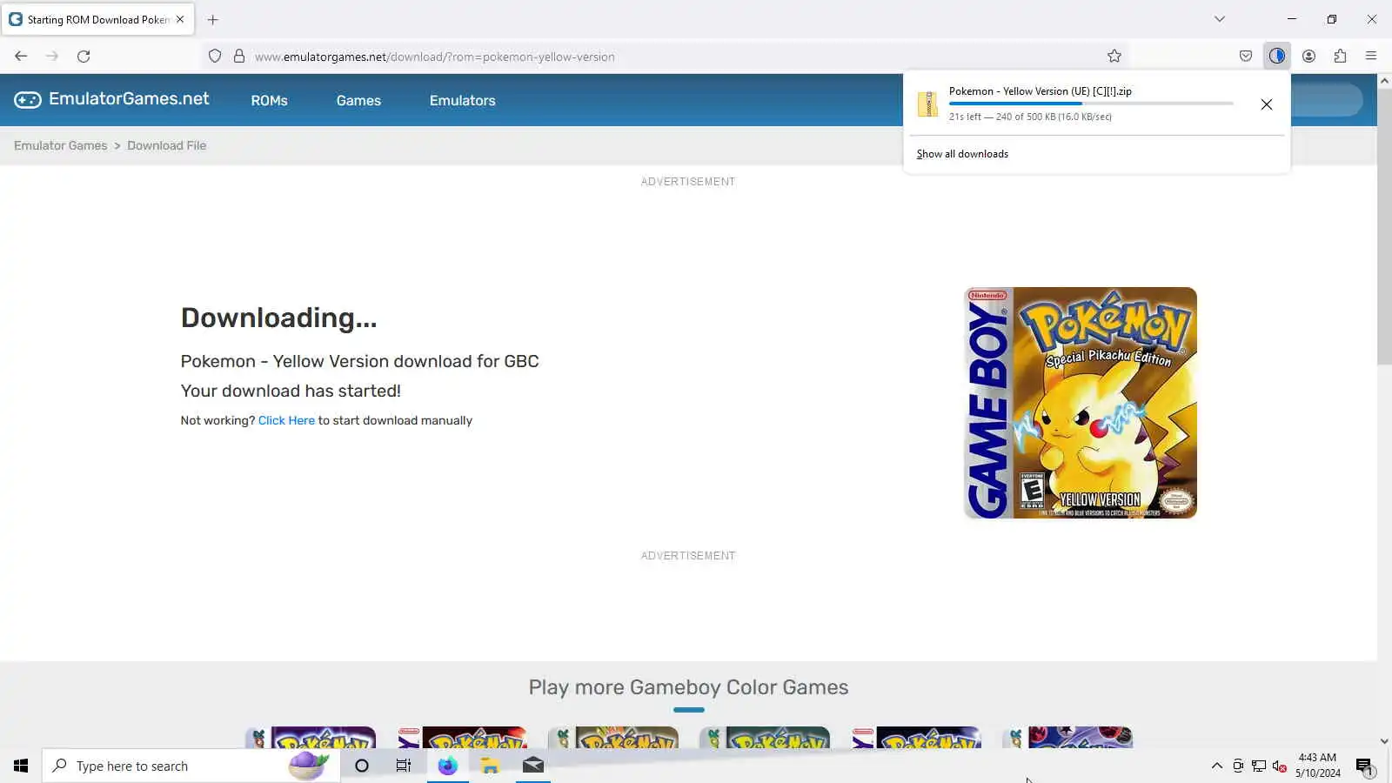Image resolution: width=1392 pixels, height=783 pixels.
Task: Click Here to start download manually
Action: click(286, 420)
